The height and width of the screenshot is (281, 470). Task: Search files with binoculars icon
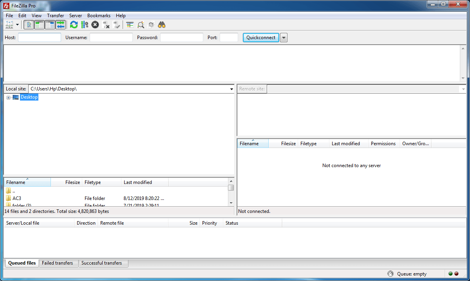(x=162, y=25)
